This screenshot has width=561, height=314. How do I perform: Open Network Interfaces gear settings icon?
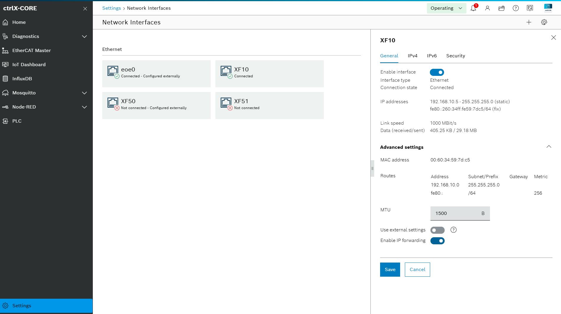click(544, 22)
